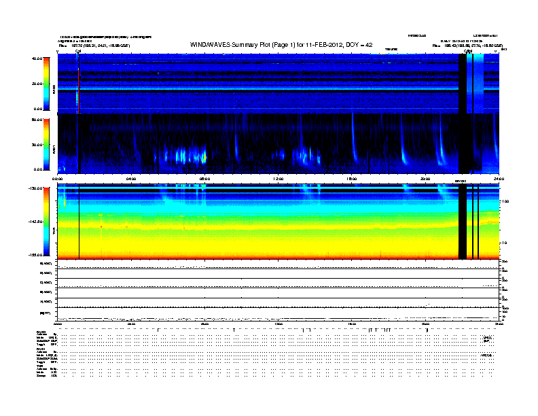The height and width of the screenshot is (416, 538).
Task: Click the right Cal marker above RAD2 panel
Action: point(468,51)
